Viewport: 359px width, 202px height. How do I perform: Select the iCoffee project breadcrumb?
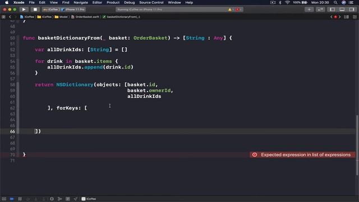27,17
